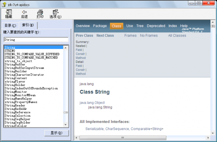Click the 显示 (Display) button

point(56,133)
